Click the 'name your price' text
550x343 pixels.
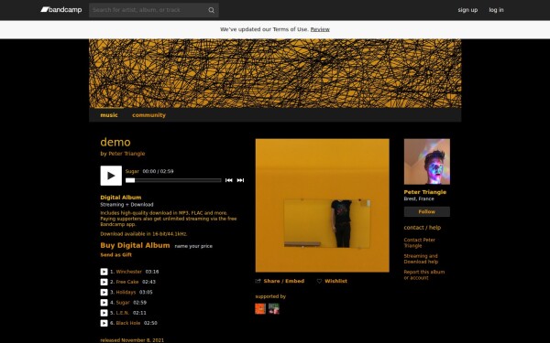point(193,246)
